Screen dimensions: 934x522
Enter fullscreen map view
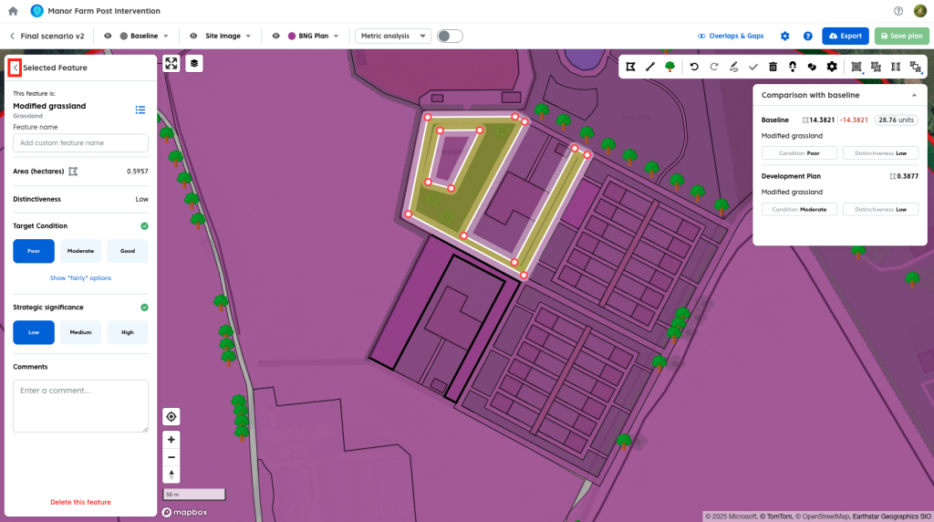point(171,63)
